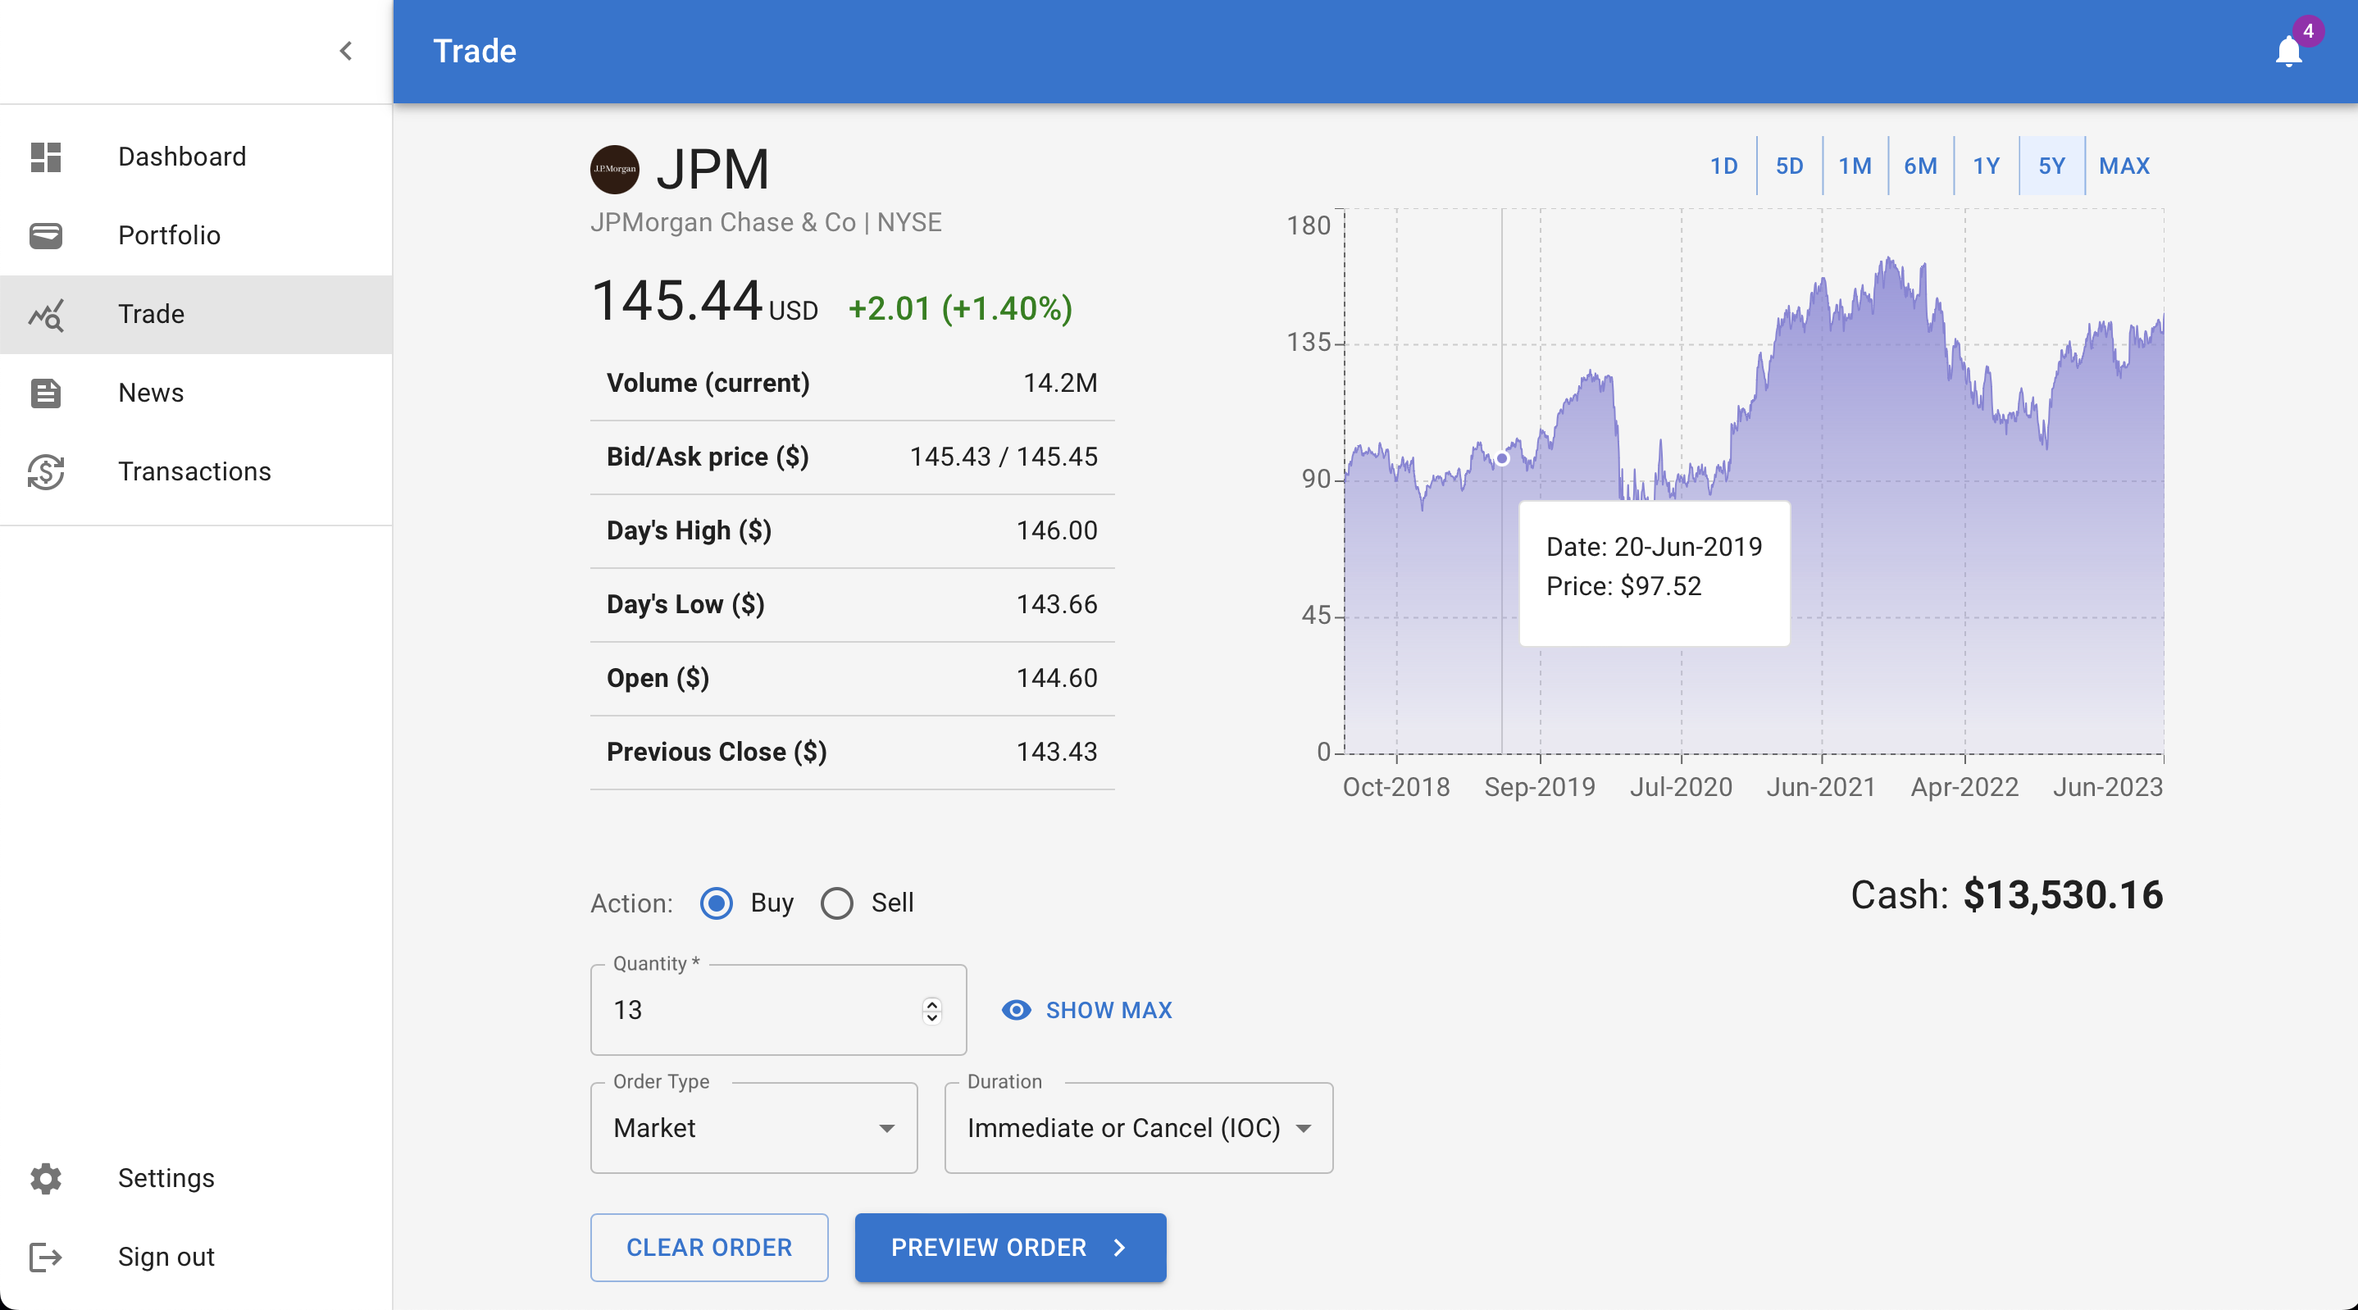Open the Duration IOC dropdown
The height and width of the screenshot is (1310, 2358).
(1139, 1128)
